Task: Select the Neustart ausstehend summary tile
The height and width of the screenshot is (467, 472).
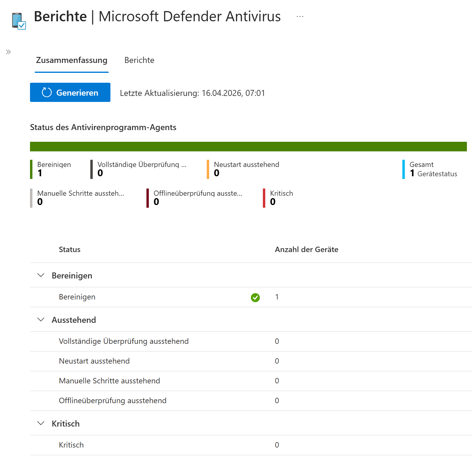Action: [243, 169]
